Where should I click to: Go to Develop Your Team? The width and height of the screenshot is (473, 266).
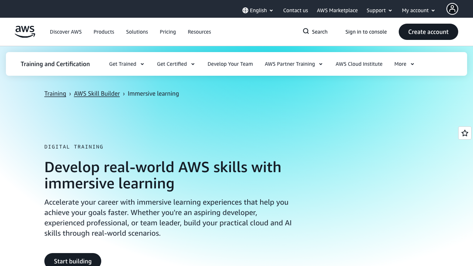pyautogui.click(x=230, y=64)
